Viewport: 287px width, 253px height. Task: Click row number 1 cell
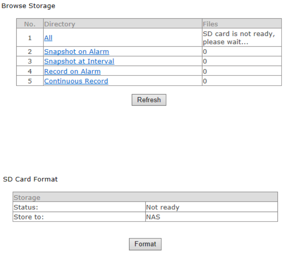[x=30, y=38]
